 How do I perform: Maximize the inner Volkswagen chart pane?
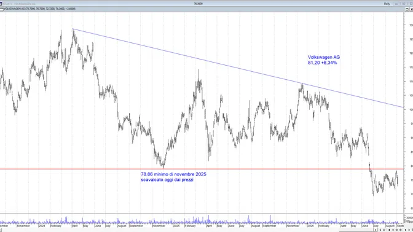(407, 9)
